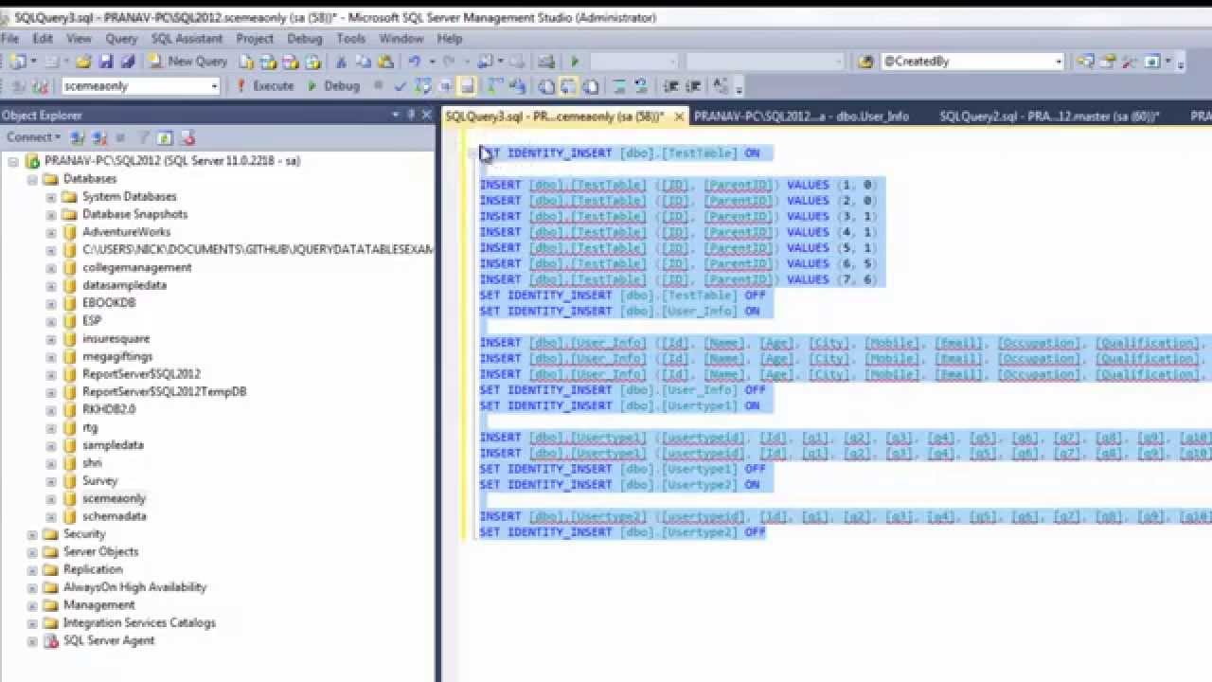This screenshot has width=1212, height=682.
Task: Select the Survey database
Action: 99,481
